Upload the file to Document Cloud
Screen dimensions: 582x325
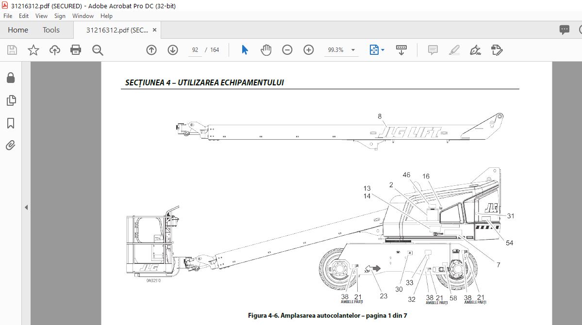54,49
